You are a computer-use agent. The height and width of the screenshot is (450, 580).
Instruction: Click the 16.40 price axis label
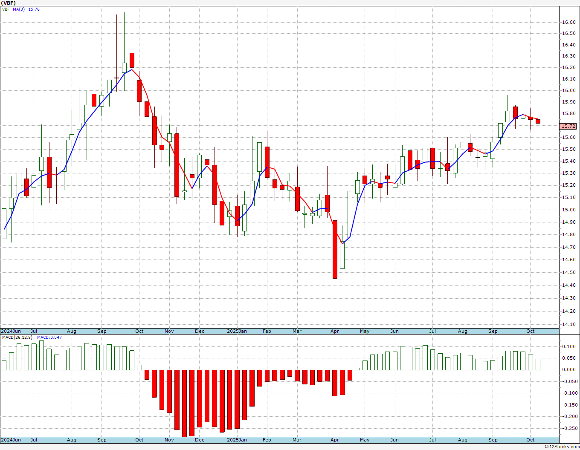pyautogui.click(x=568, y=45)
